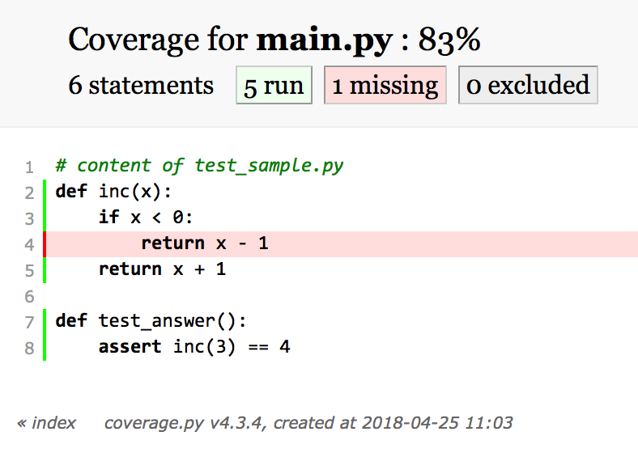Click the 'created at 2018-04-25 11:03' timestamp

point(393,423)
